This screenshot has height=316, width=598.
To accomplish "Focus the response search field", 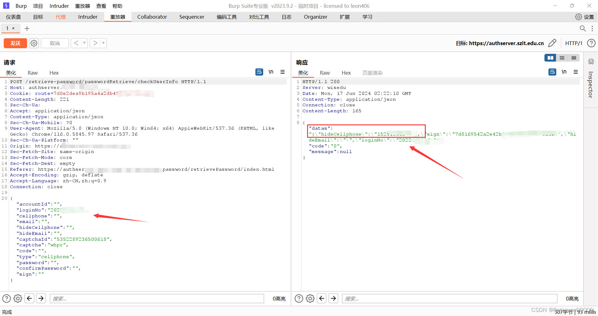I will click(450, 299).
